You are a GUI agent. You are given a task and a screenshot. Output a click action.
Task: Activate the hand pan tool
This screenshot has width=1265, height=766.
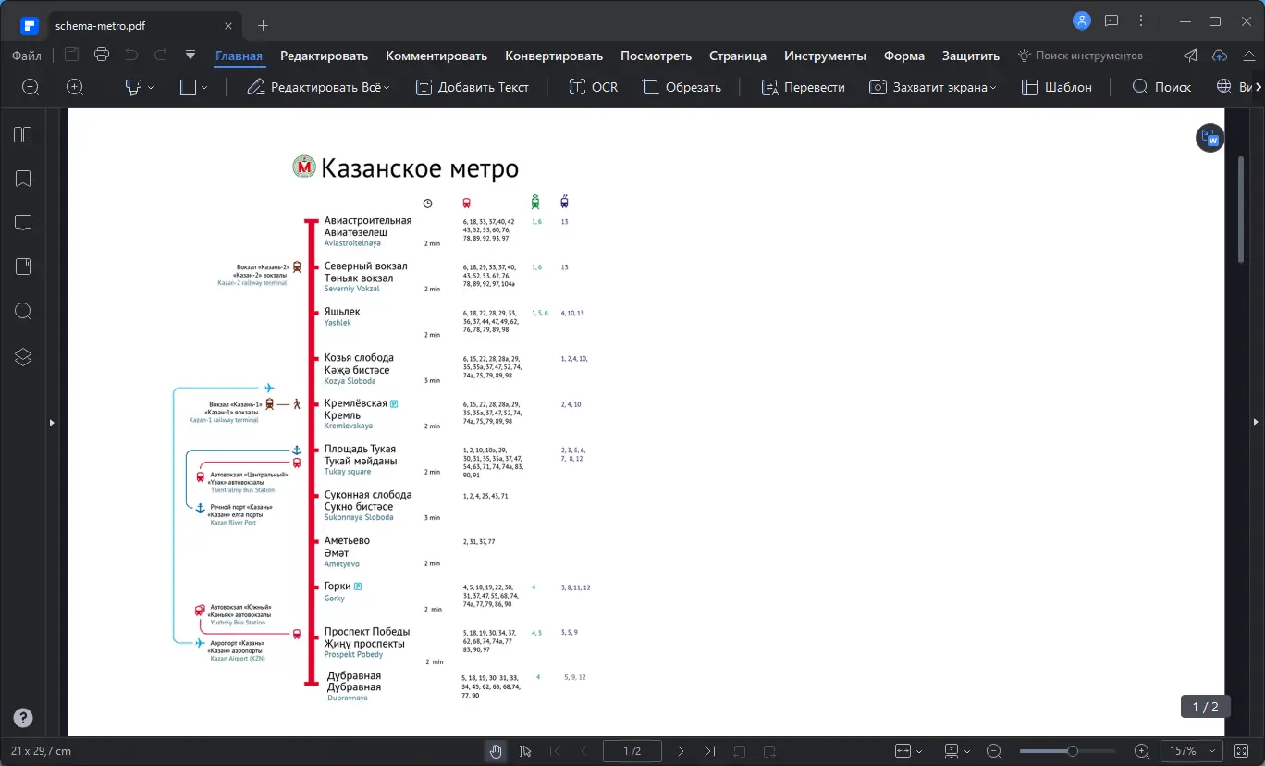(496, 751)
